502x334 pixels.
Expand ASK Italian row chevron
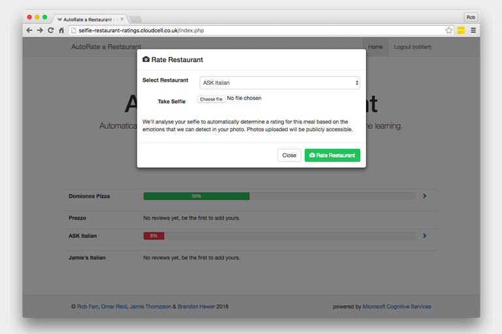(424, 235)
